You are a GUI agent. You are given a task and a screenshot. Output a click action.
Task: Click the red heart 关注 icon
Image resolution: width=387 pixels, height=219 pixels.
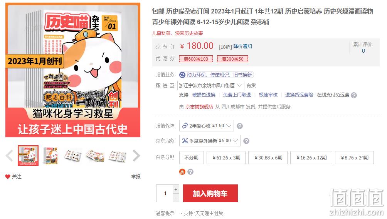(x=8, y=177)
